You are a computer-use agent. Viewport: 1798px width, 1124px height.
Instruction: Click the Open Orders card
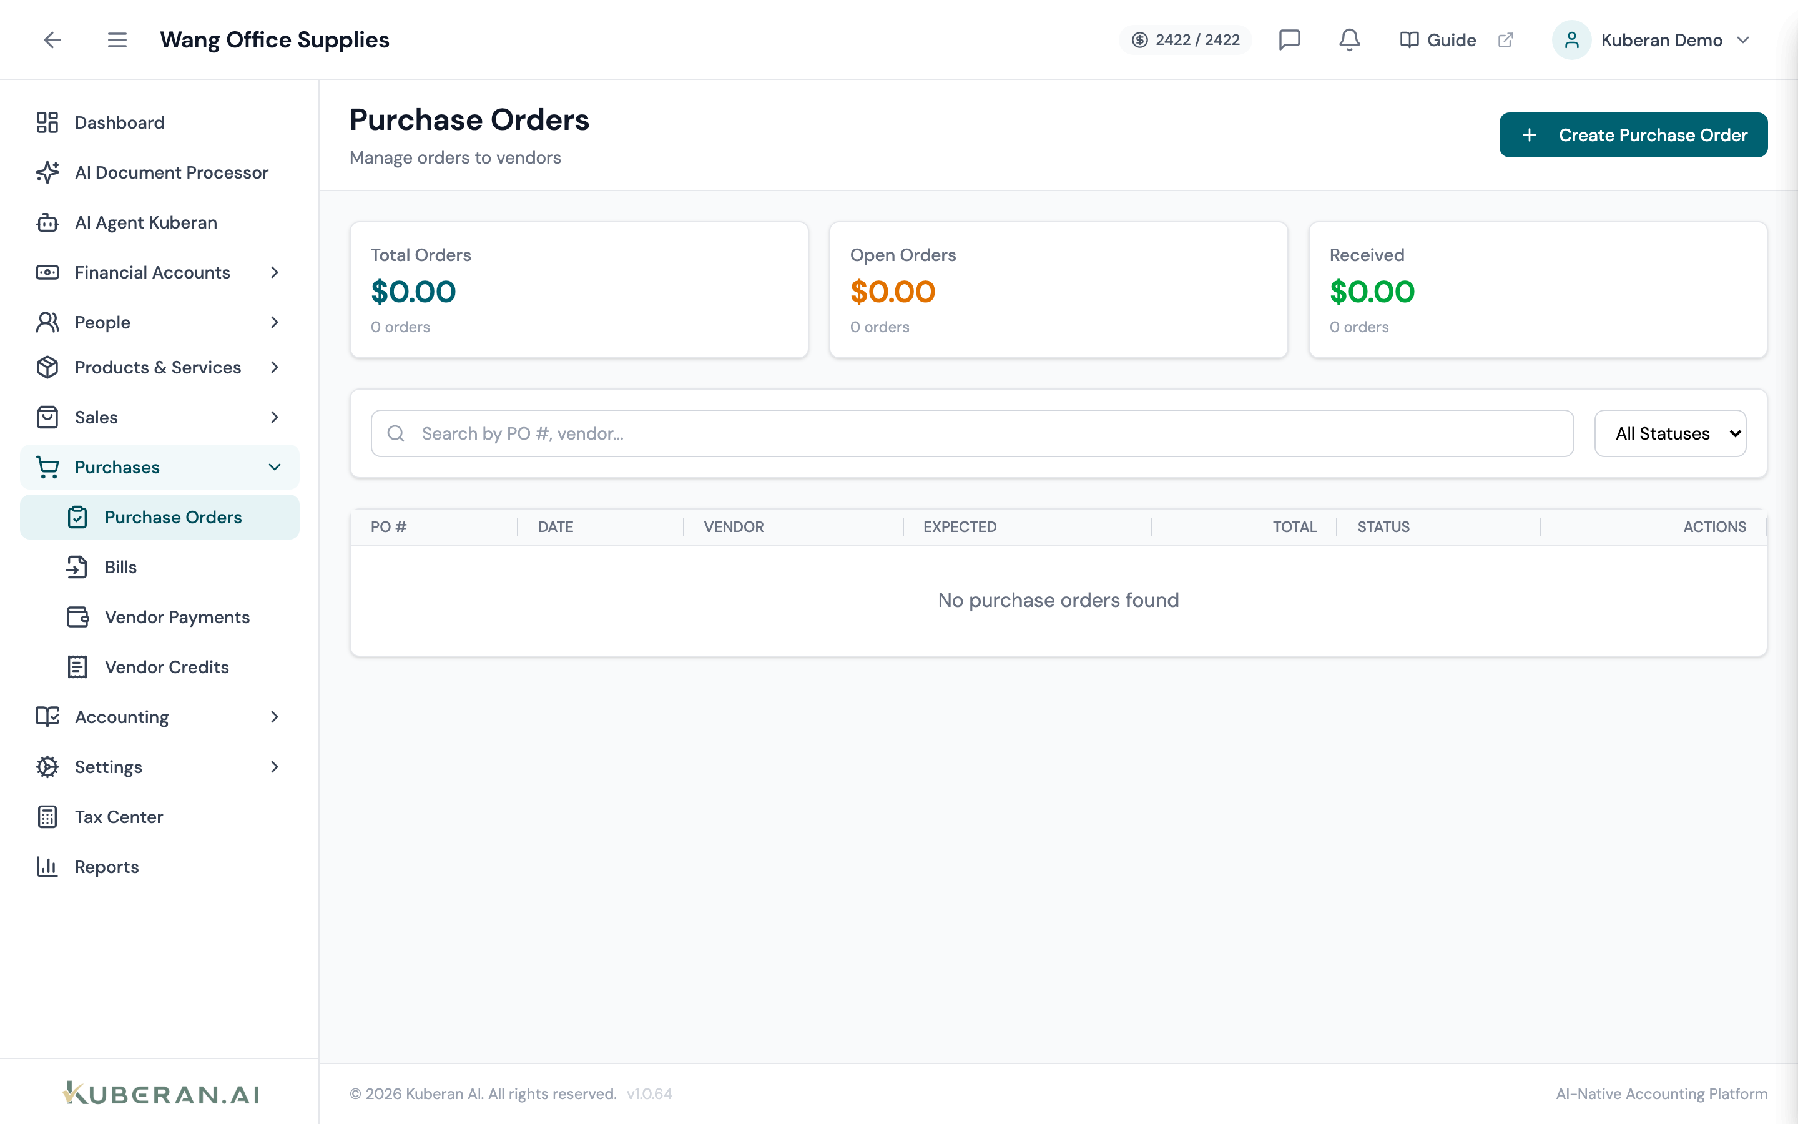[1058, 290]
